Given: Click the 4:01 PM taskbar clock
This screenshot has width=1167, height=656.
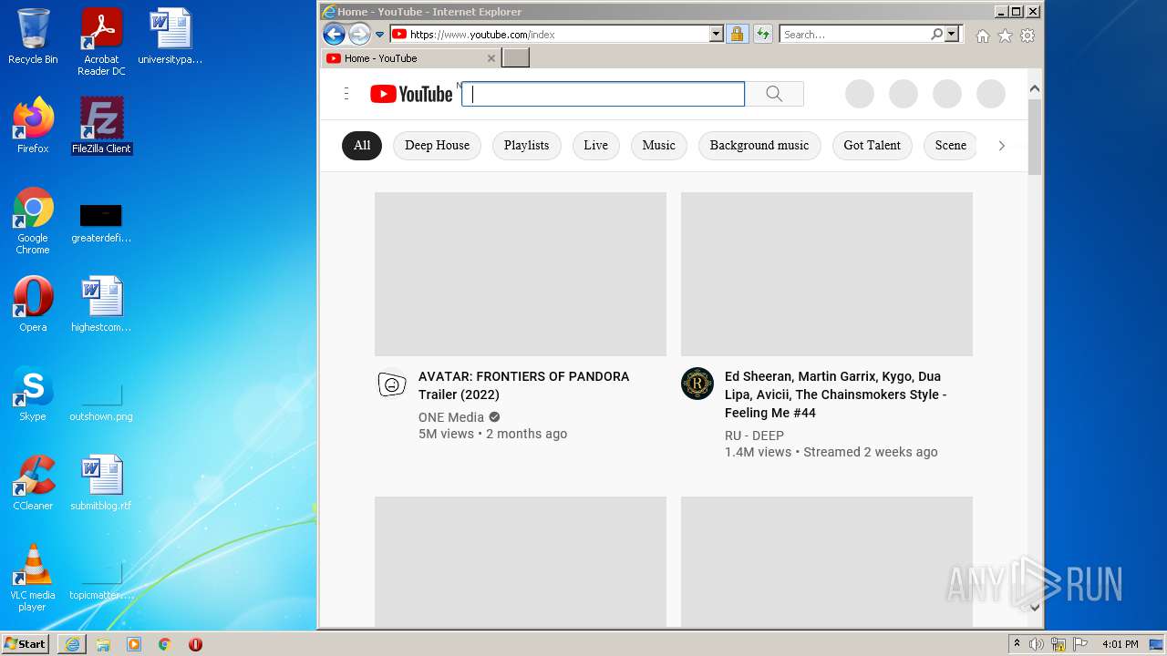Looking at the screenshot, I should pos(1120,644).
